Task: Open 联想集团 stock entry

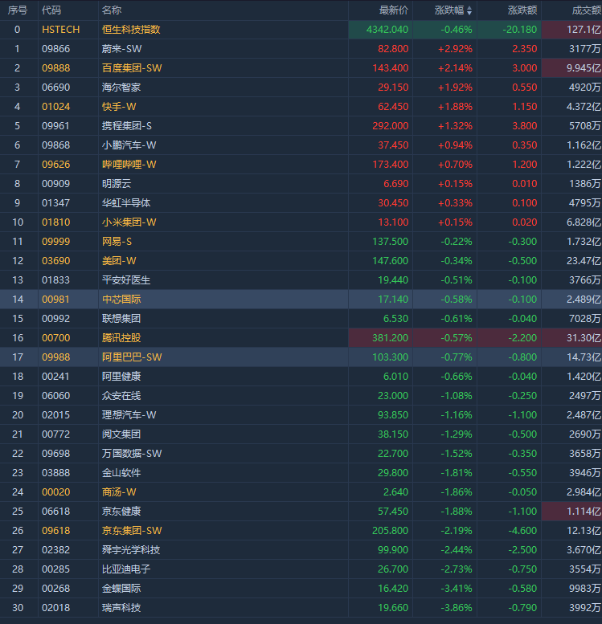Action: pos(121,319)
